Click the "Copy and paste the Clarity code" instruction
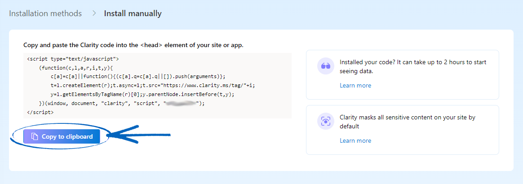523x184 pixels. pos(133,45)
